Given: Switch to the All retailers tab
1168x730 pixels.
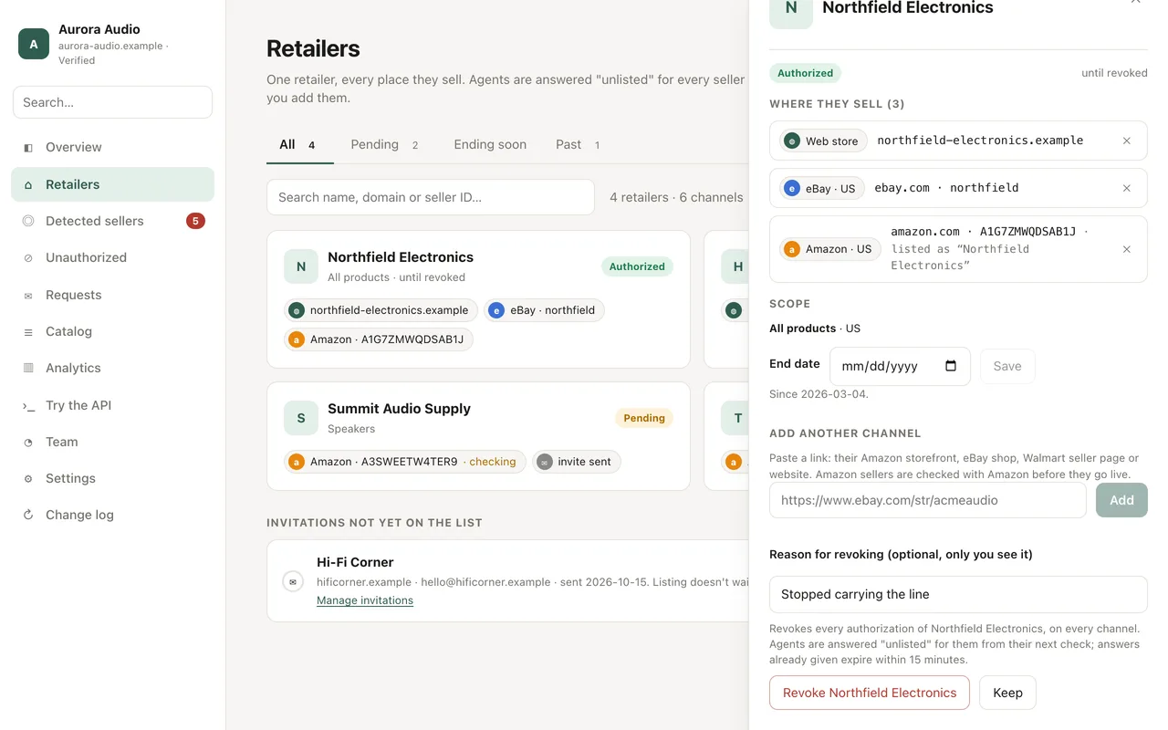Looking at the screenshot, I should [x=300, y=144].
